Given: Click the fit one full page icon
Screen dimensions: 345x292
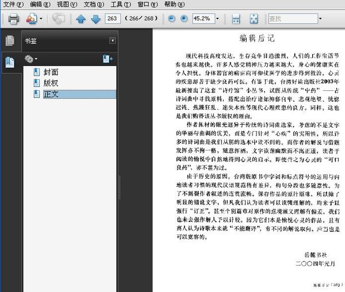Looking at the screenshot, I should point(254,19).
